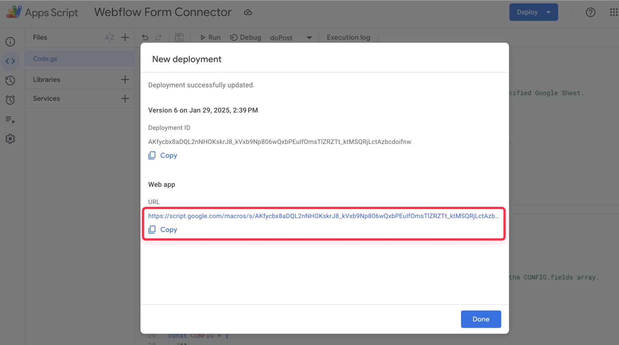This screenshot has height=345, width=619.
Task: Click the 'const CONFIG' code line
Action: (198, 336)
